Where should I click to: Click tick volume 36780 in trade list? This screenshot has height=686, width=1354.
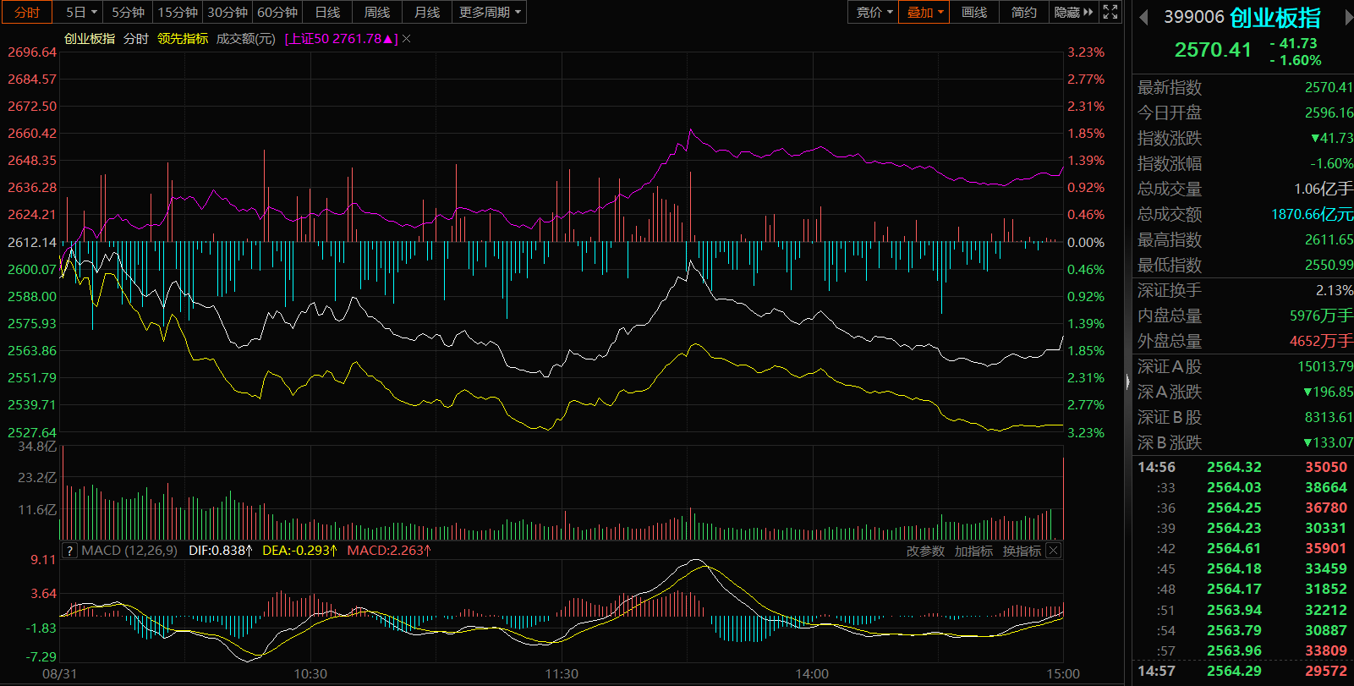click(x=1326, y=508)
